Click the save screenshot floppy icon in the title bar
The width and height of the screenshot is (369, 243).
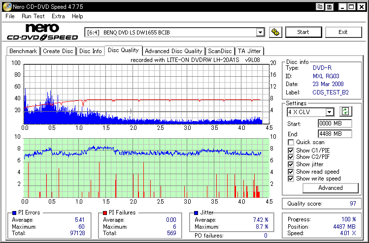[x=329, y=7]
